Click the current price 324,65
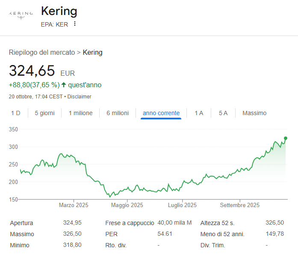 [32, 71]
